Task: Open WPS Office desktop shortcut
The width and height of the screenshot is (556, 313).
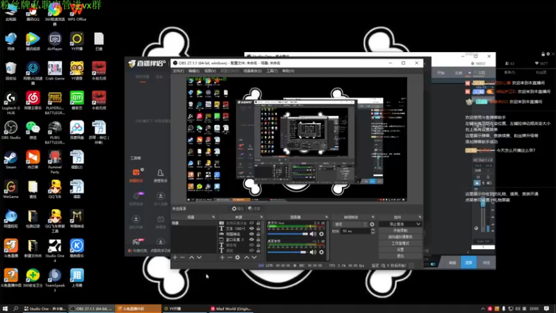Action: (x=76, y=13)
